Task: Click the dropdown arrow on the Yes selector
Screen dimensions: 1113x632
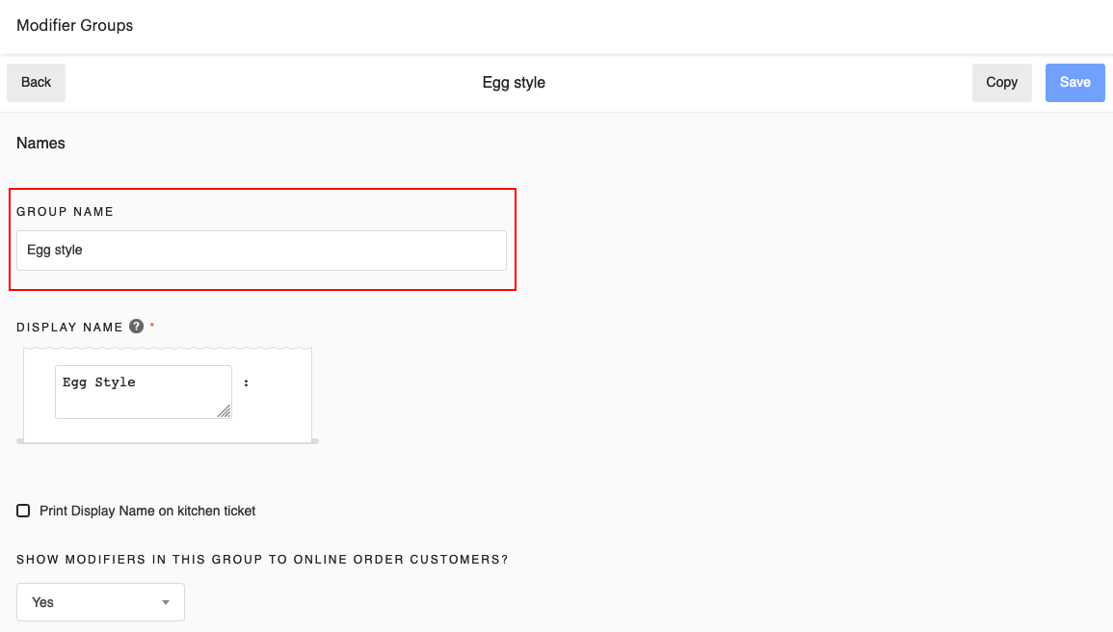Action: (x=165, y=601)
